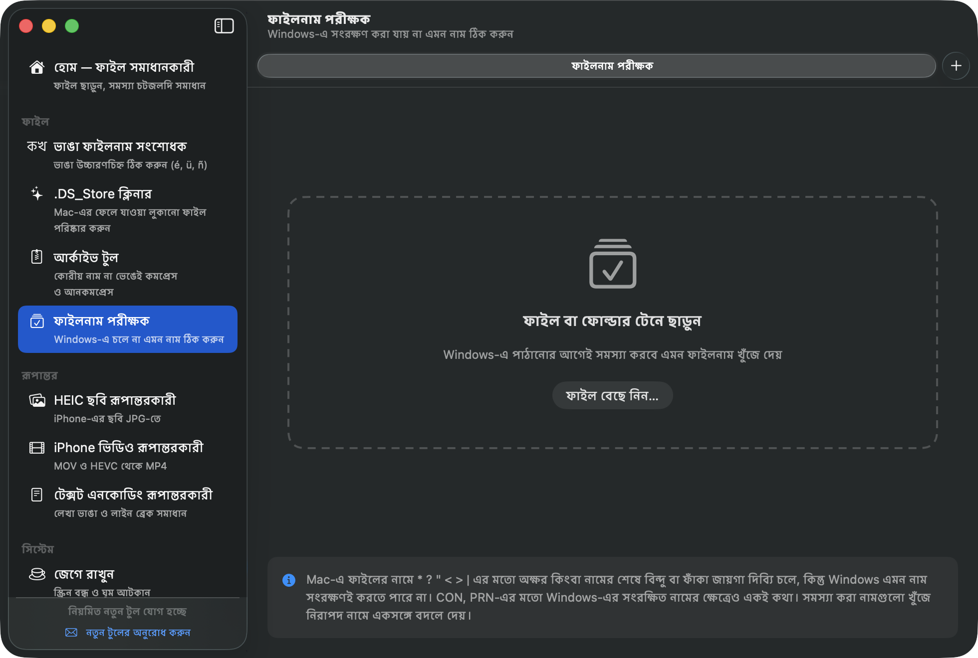Select ফাইলনাম পরীক্ষক in the sidebar
Viewport: 978px width, 658px height.
coord(128,329)
